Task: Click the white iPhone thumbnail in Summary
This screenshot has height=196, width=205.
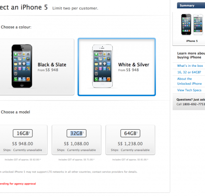Action: pos(198,24)
